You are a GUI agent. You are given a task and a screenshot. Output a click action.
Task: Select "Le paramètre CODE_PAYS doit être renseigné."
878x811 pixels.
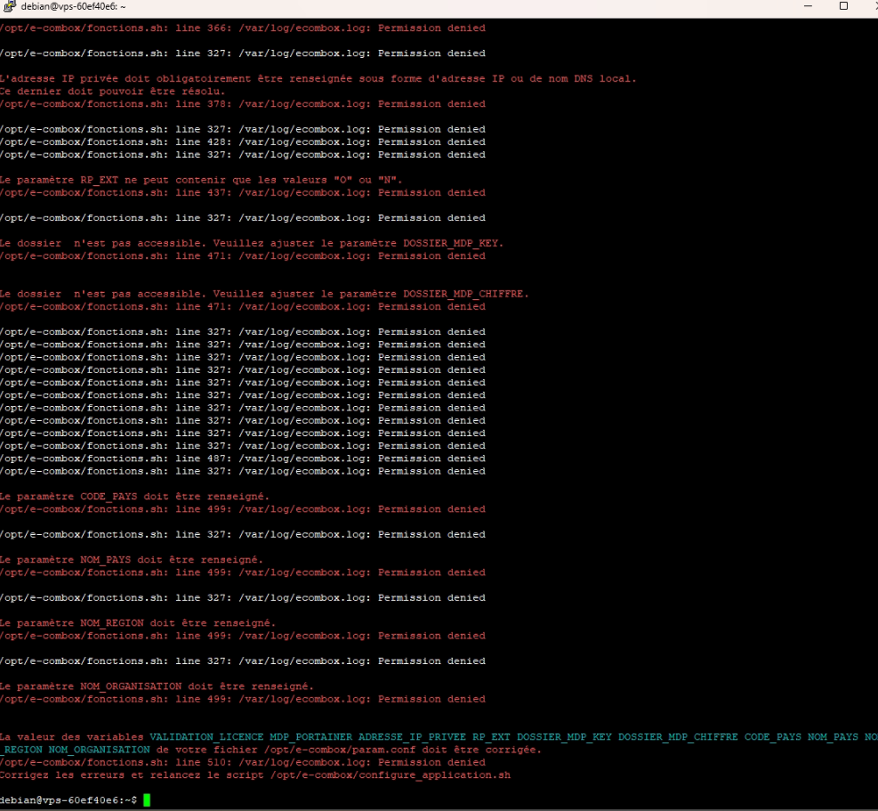click(x=134, y=497)
